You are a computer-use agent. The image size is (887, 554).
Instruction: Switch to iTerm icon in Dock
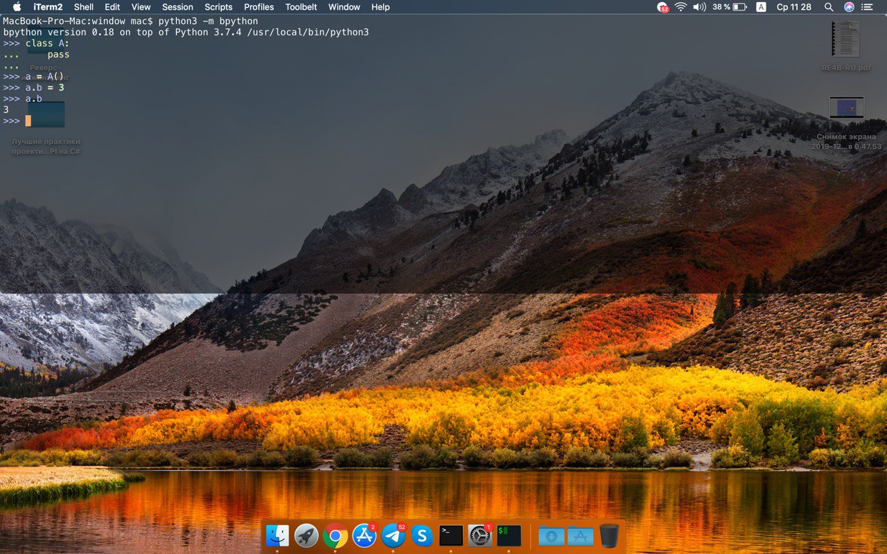[509, 535]
